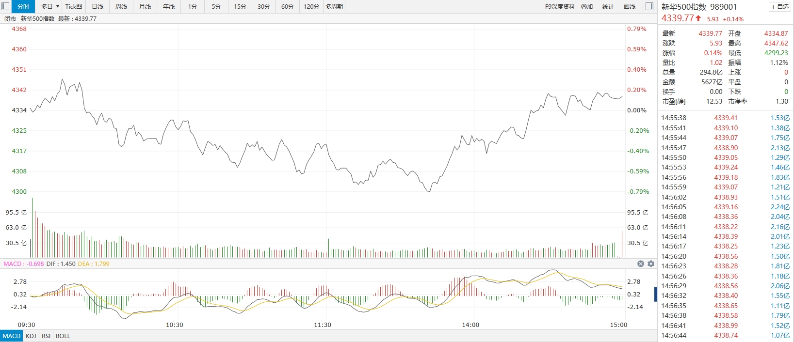
Task: Select the Tick图 chart view
Action: [74, 6]
